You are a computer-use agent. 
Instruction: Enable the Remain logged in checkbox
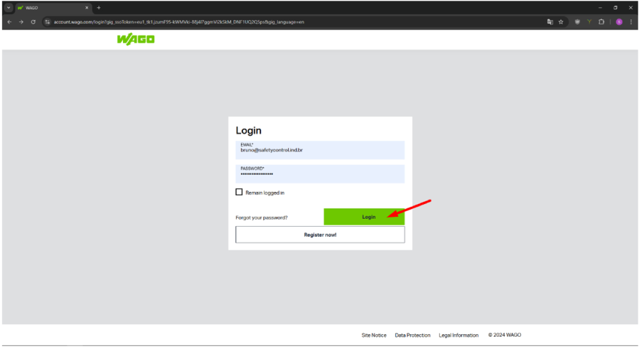pyautogui.click(x=239, y=192)
